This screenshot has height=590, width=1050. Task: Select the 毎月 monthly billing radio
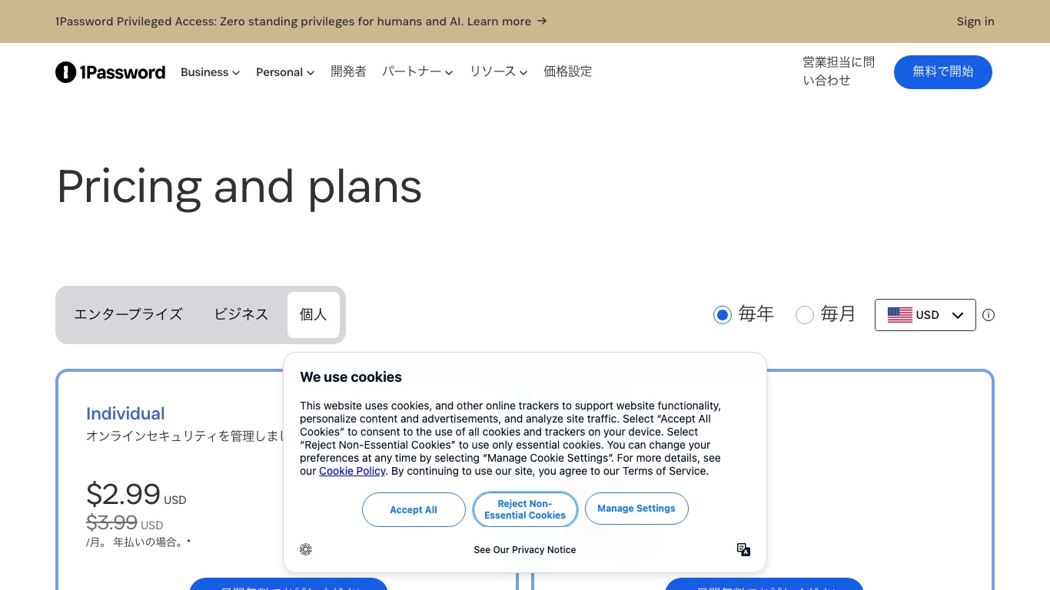805,315
